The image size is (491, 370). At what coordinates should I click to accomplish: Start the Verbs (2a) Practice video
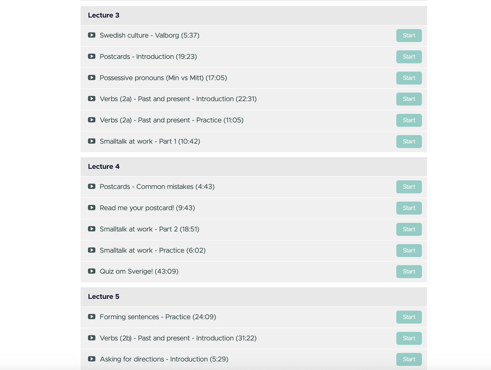click(409, 120)
